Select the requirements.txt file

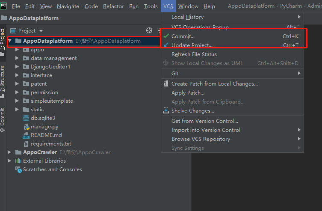(51, 144)
